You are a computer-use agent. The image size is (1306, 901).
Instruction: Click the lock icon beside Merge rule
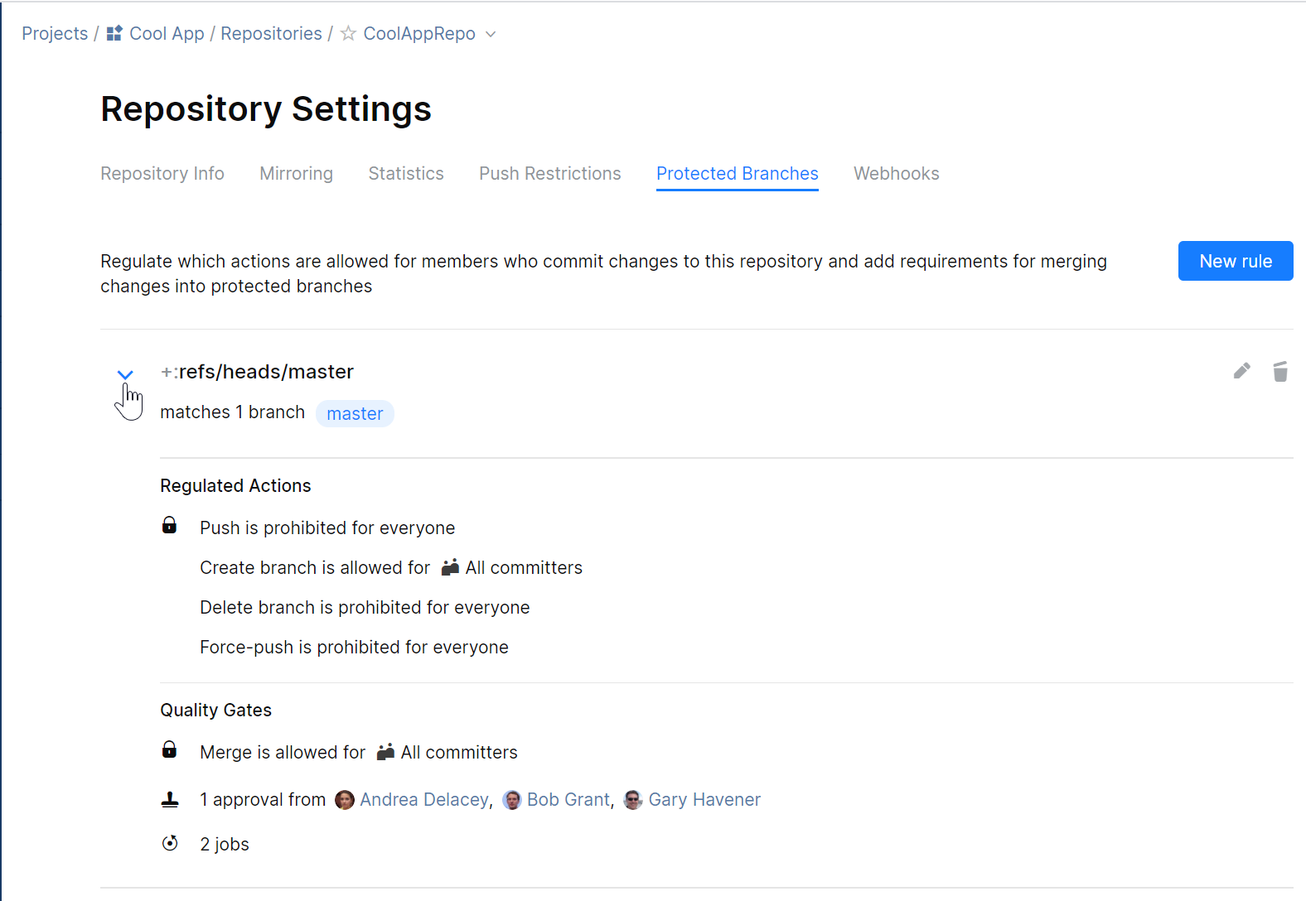(x=169, y=750)
